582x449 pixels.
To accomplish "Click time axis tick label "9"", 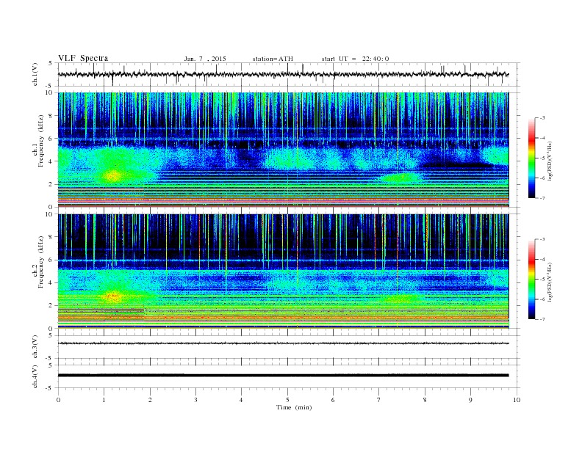I will click(470, 400).
